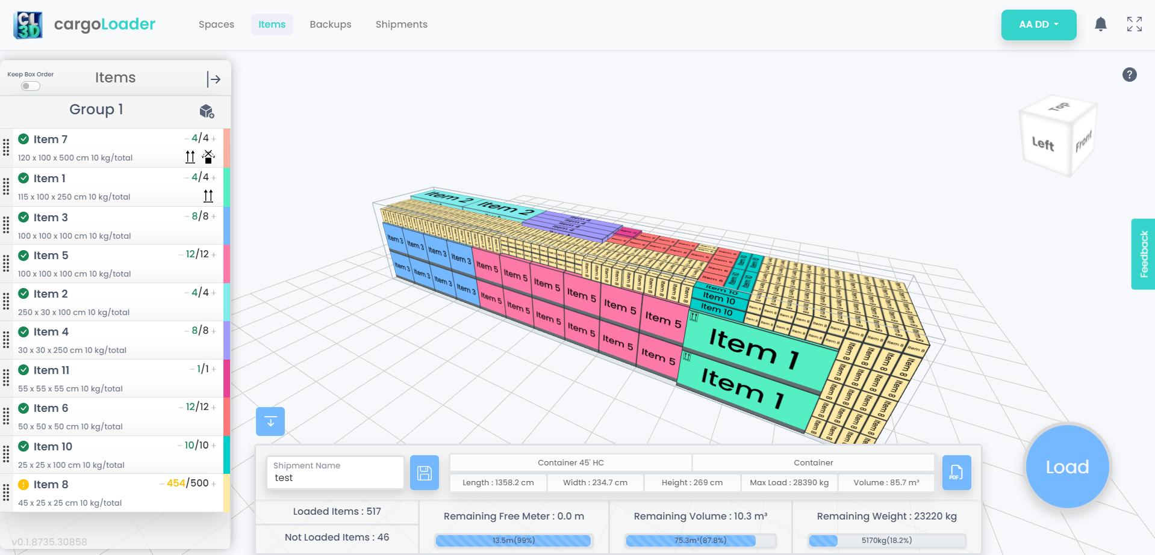Toggle upright orientation arrows for Item 7
The height and width of the screenshot is (555, 1155).
point(190,157)
